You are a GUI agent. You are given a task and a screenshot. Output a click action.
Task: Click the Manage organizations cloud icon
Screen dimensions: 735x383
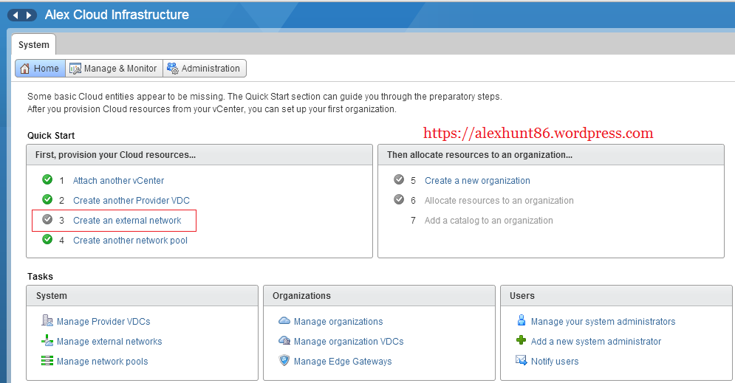(x=284, y=321)
